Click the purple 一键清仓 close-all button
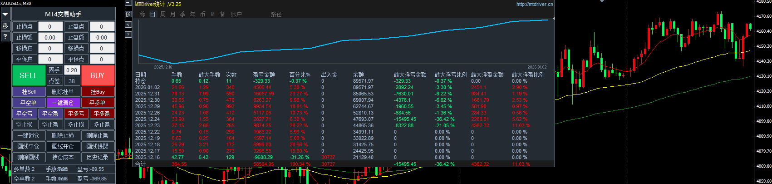The image size is (772, 184). point(63,103)
